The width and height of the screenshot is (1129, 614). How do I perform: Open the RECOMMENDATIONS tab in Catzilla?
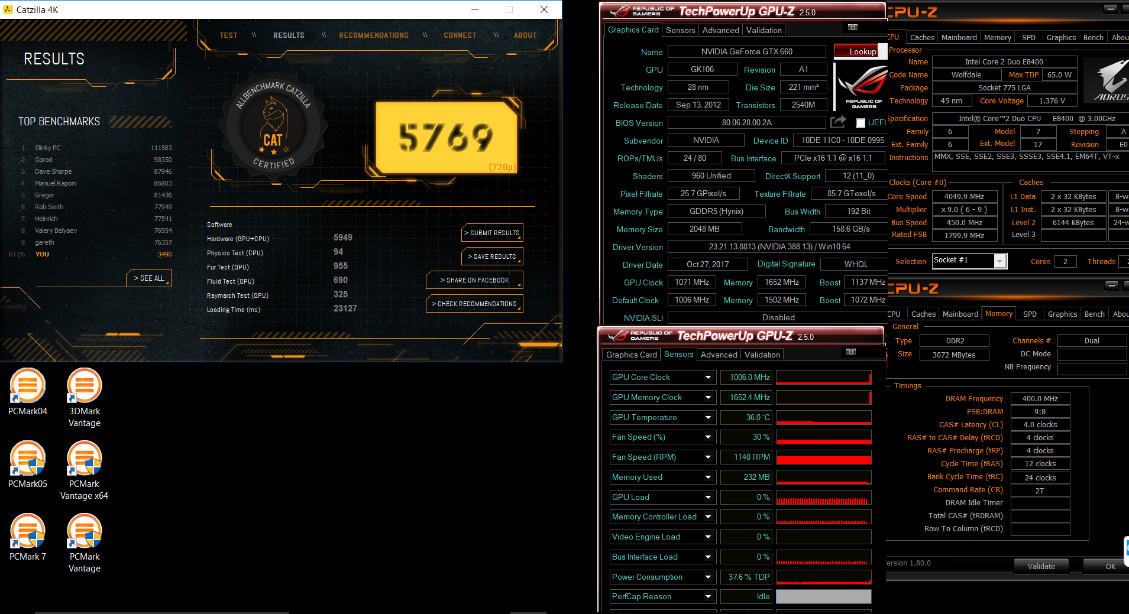pyautogui.click(x=374, y=35)
